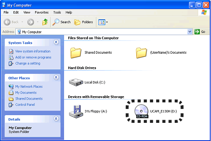Click Change a setting link
The image size is (211, 141).
point(28,63)
